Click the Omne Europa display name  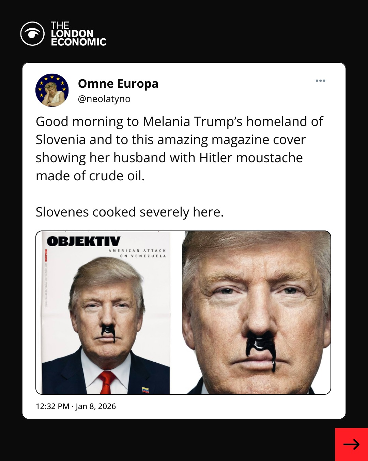(118, 84)
